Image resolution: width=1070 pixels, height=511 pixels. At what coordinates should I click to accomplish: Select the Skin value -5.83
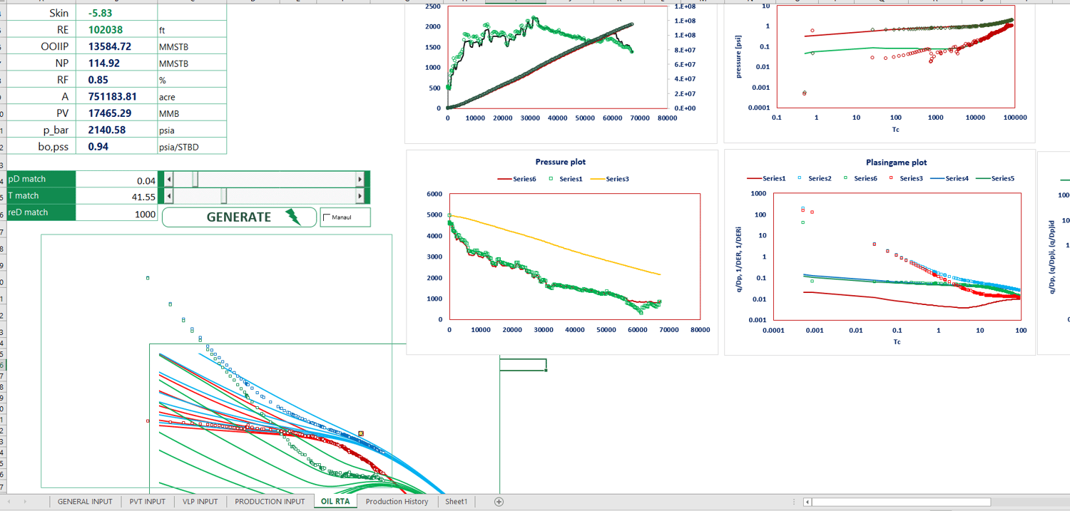pyautogui.click(x=116, y=13)
